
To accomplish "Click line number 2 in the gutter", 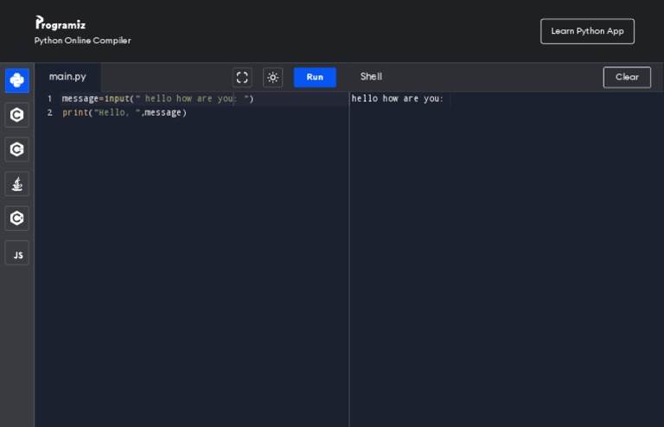I will pos(49,112).
